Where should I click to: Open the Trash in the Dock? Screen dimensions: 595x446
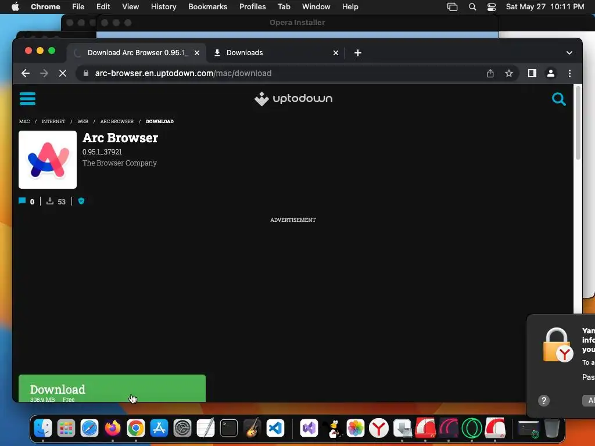(552, 428)
